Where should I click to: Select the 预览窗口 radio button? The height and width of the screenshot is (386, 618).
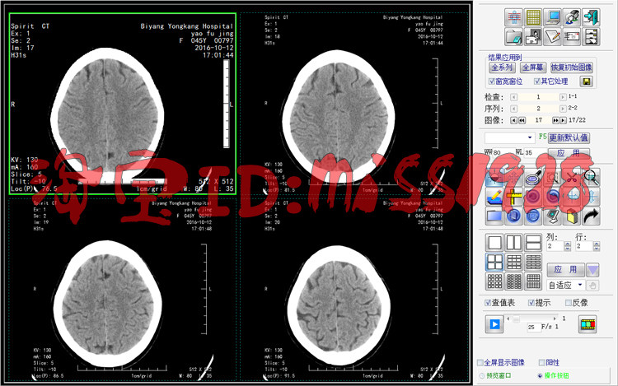(482, 376)
